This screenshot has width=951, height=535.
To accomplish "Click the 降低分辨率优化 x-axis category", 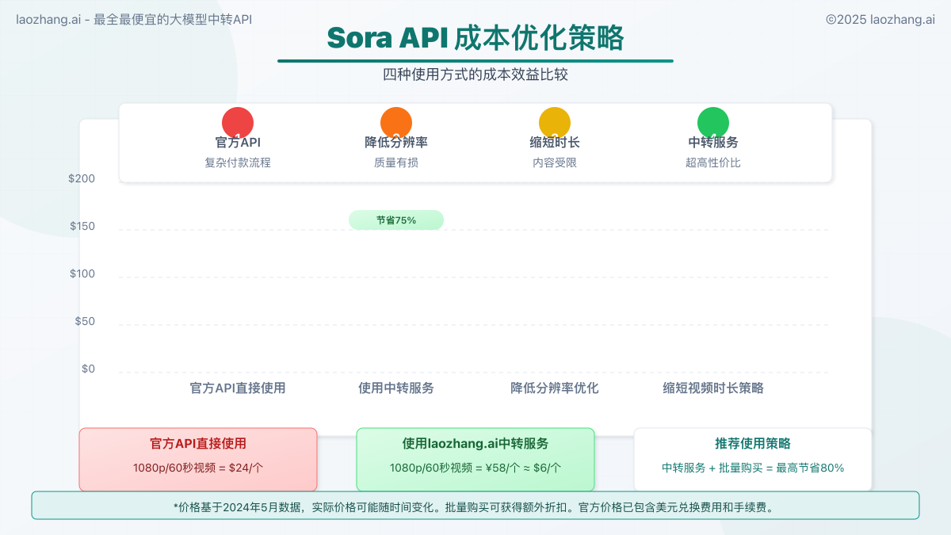I will (x=555, y=388).
